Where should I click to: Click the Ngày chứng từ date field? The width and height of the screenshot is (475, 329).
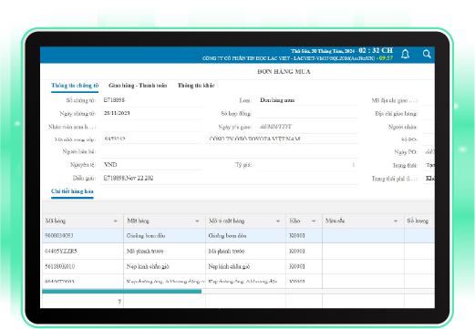(x=151, y=113)
